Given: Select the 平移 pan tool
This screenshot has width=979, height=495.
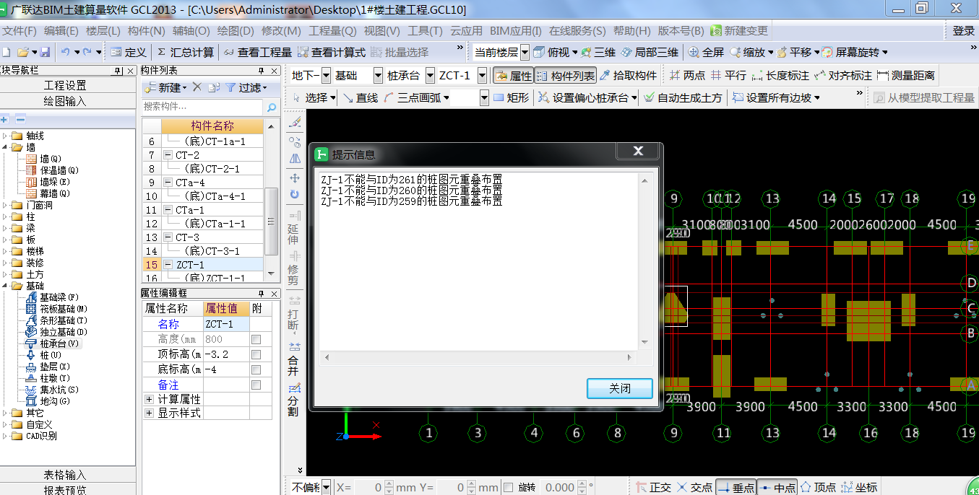Looking at the screenshot, I should [794, 53].
